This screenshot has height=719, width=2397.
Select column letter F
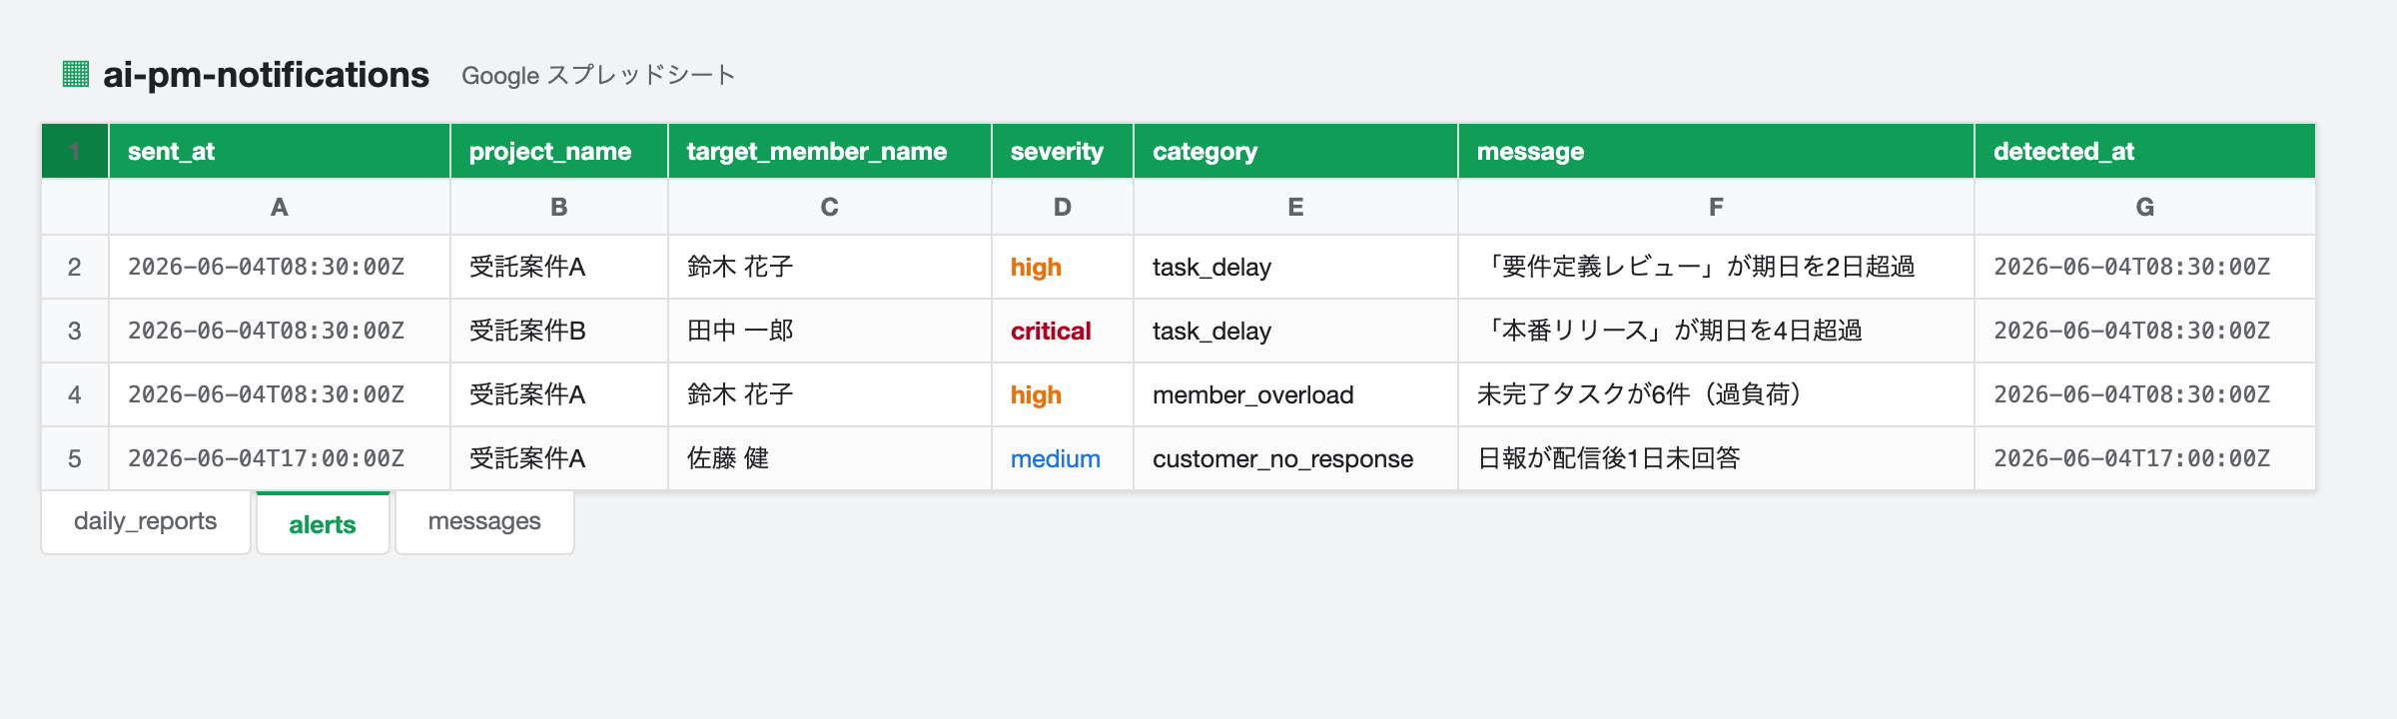click(1716, 207)
